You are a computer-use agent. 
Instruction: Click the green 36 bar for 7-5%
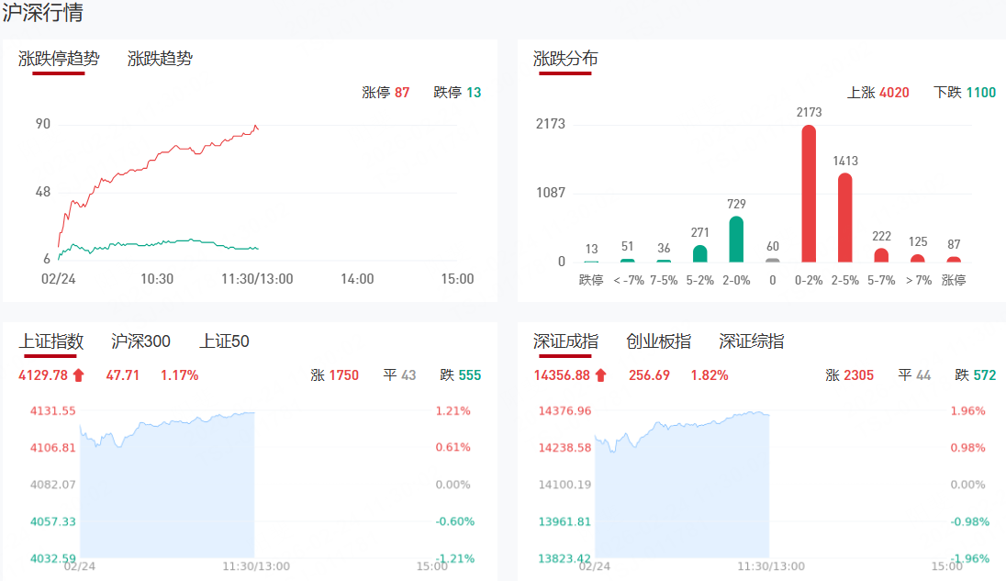pos(664,261)
